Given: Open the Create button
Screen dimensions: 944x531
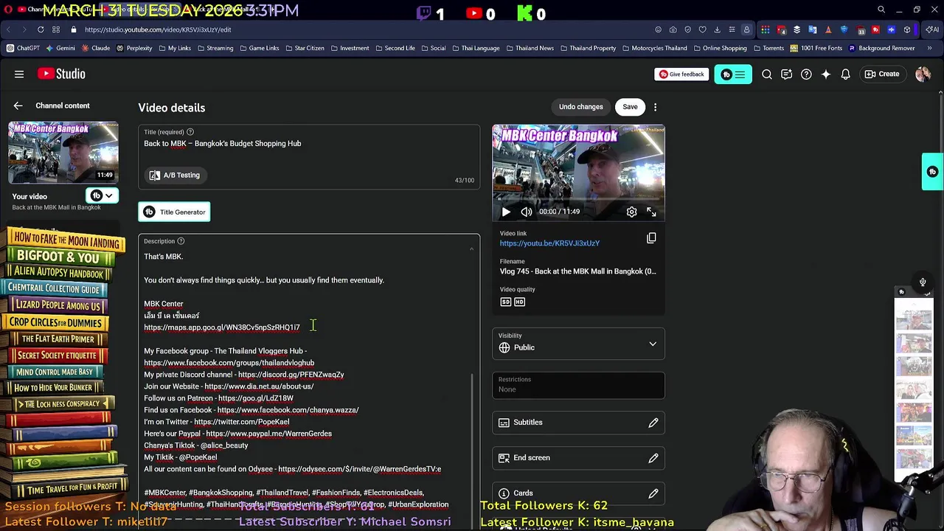Looking at the screenshot, I should 881,74.
